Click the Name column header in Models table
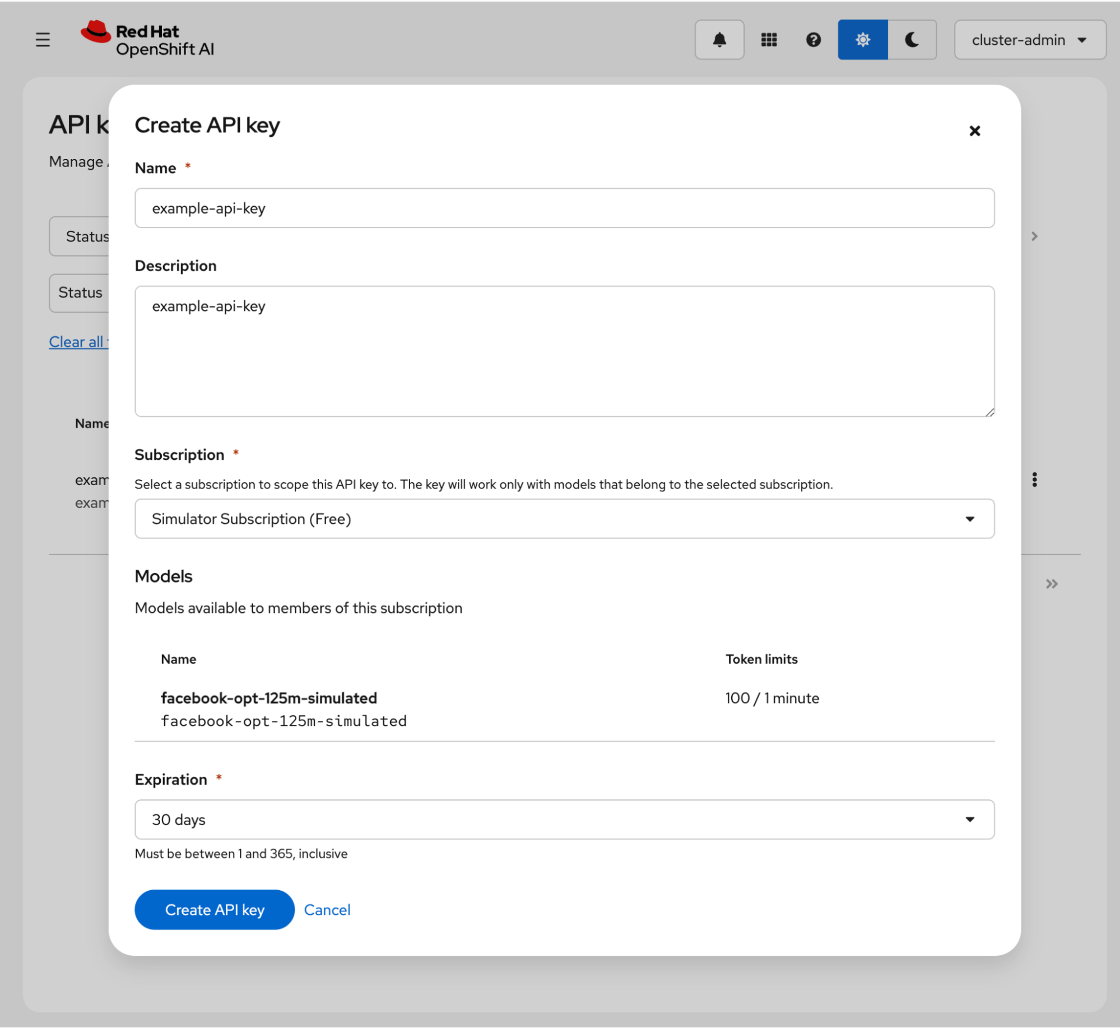The height and width of the screenshot is (1028, 1120). [x=178, y=659]
